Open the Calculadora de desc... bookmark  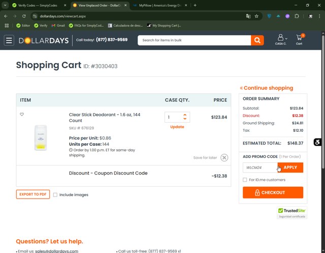click(125, 25)
